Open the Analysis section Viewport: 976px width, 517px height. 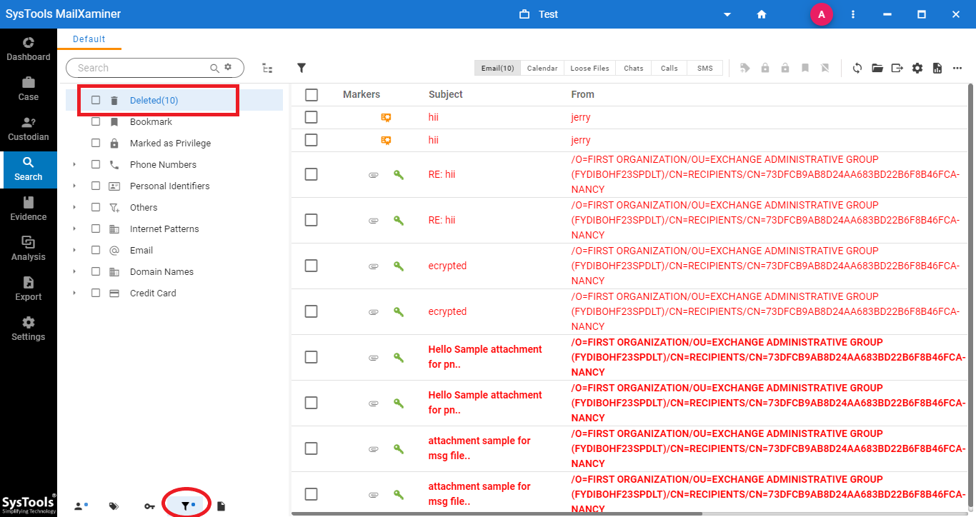tap(29, 249)
